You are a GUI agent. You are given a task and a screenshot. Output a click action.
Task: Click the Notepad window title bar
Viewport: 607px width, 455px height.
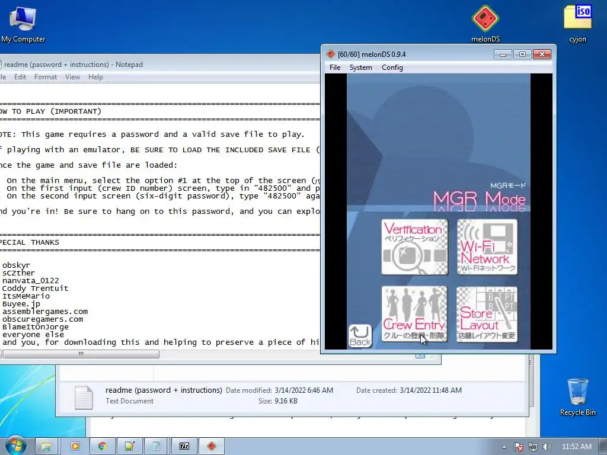tap(160, 64)
